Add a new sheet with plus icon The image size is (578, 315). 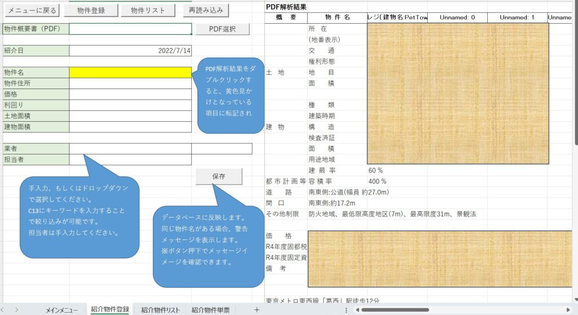(x=257, y=310)
